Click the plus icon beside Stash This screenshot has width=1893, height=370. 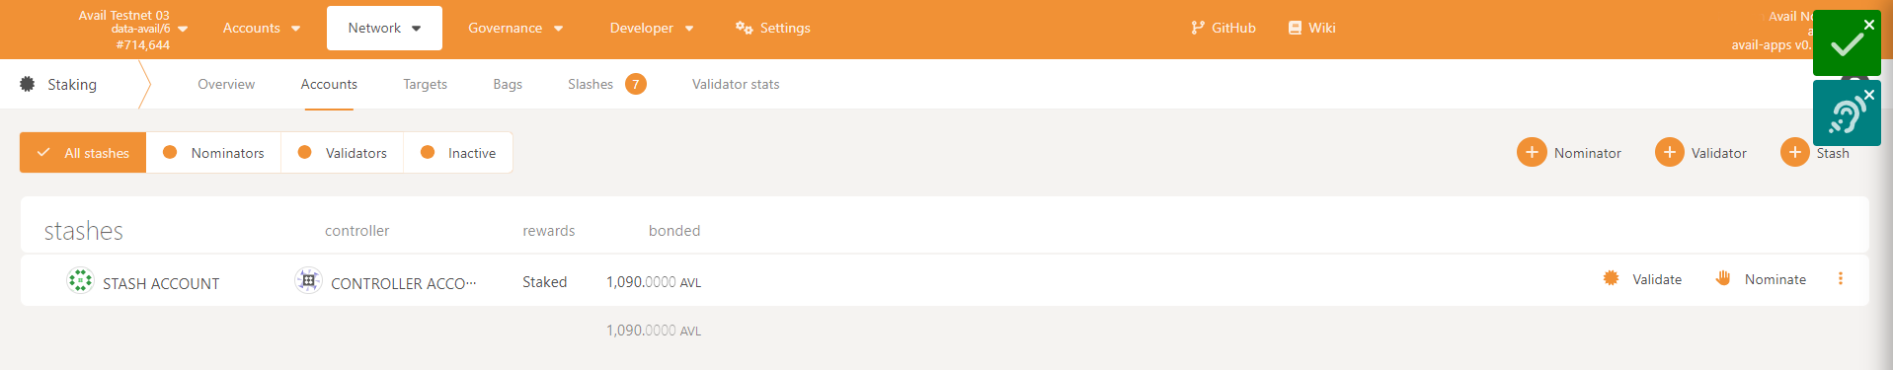tap(1794, 152)
